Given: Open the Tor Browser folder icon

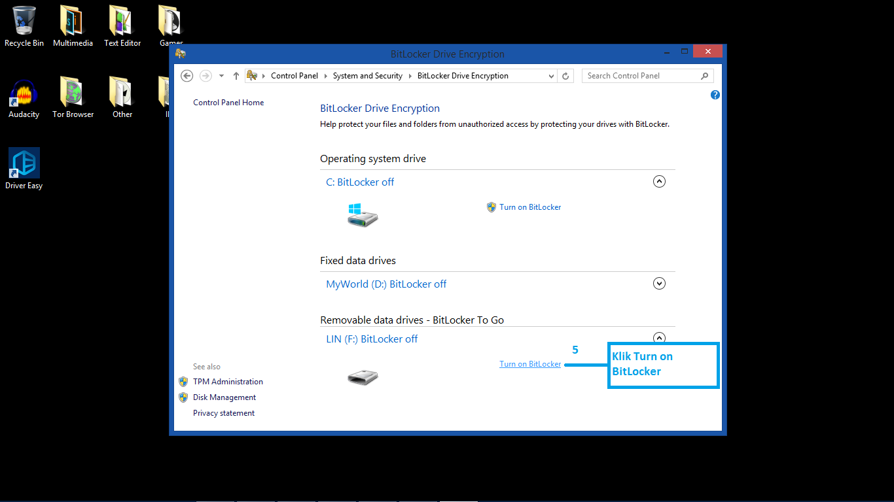Looking at the screenshot, I should (x=73, y=98).
